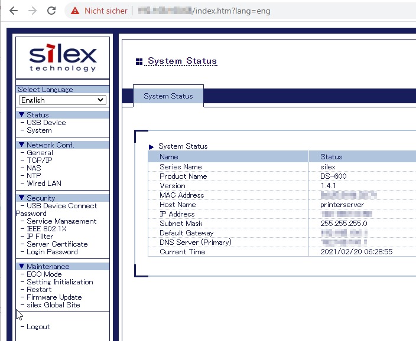Click the Current Time value
Image resolution: width=416 pixels, height=341 pixels.
tap(356, 252)
